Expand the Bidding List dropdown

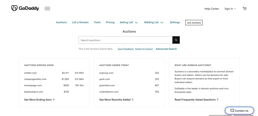(x=154, y=22)
